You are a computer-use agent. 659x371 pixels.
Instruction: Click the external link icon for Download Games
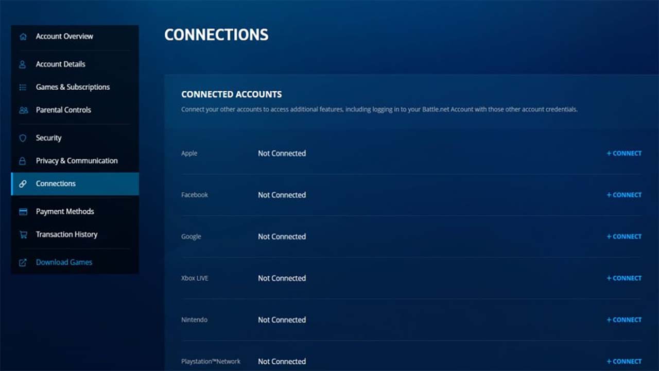click(x=23, y=262)
